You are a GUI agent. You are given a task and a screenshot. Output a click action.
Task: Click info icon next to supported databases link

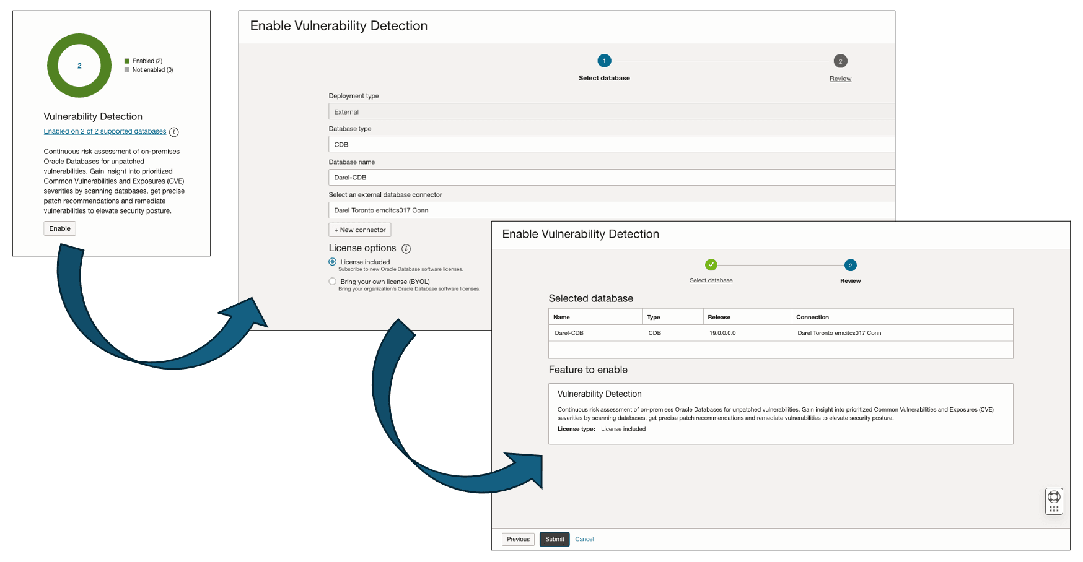click(x=174, y=132)
